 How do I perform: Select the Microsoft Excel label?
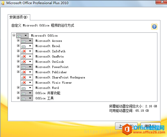click(48, 46)
